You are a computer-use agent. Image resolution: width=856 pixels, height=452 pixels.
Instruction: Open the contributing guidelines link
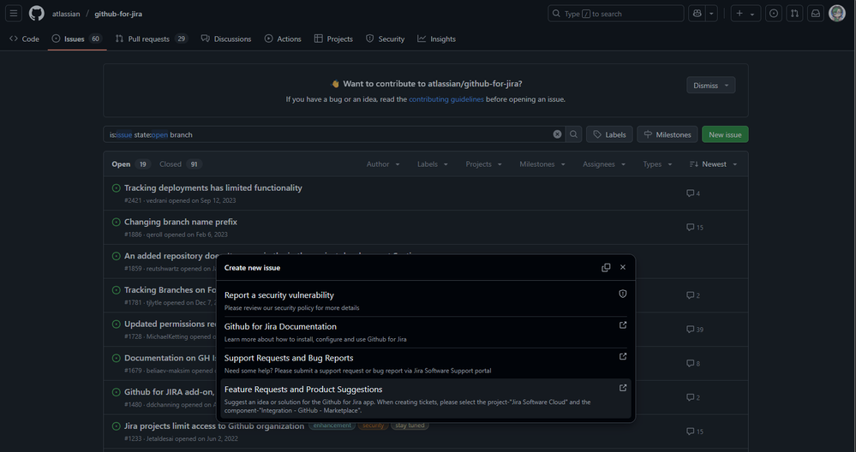coord(446,99)
